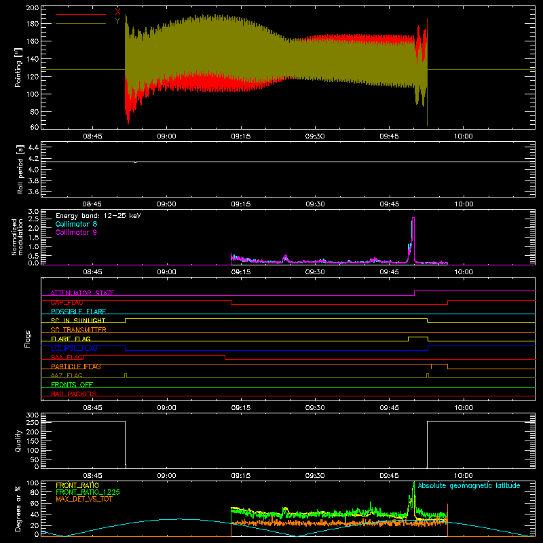Image resolution: width=543 pixels, height=543 pixels.
Task: Click the 2.5 tick on Normalized modulation axis
Action: click(33, 219)
